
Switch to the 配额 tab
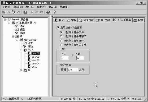coord(138,20)
